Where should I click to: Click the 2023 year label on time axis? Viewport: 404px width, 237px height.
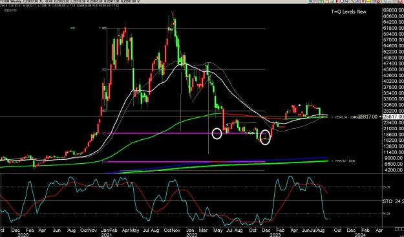pyautogui.click(x=275, y=234)
